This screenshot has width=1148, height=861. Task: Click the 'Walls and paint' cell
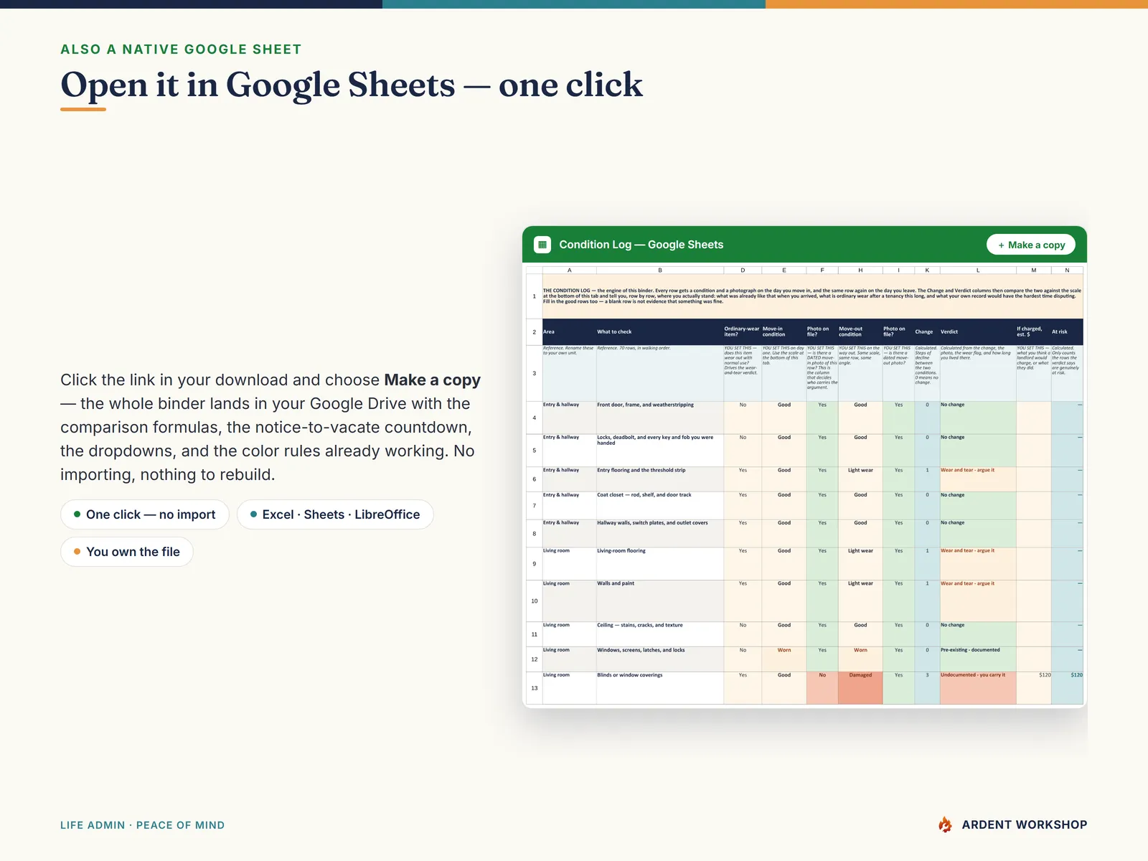pos(659,601)
